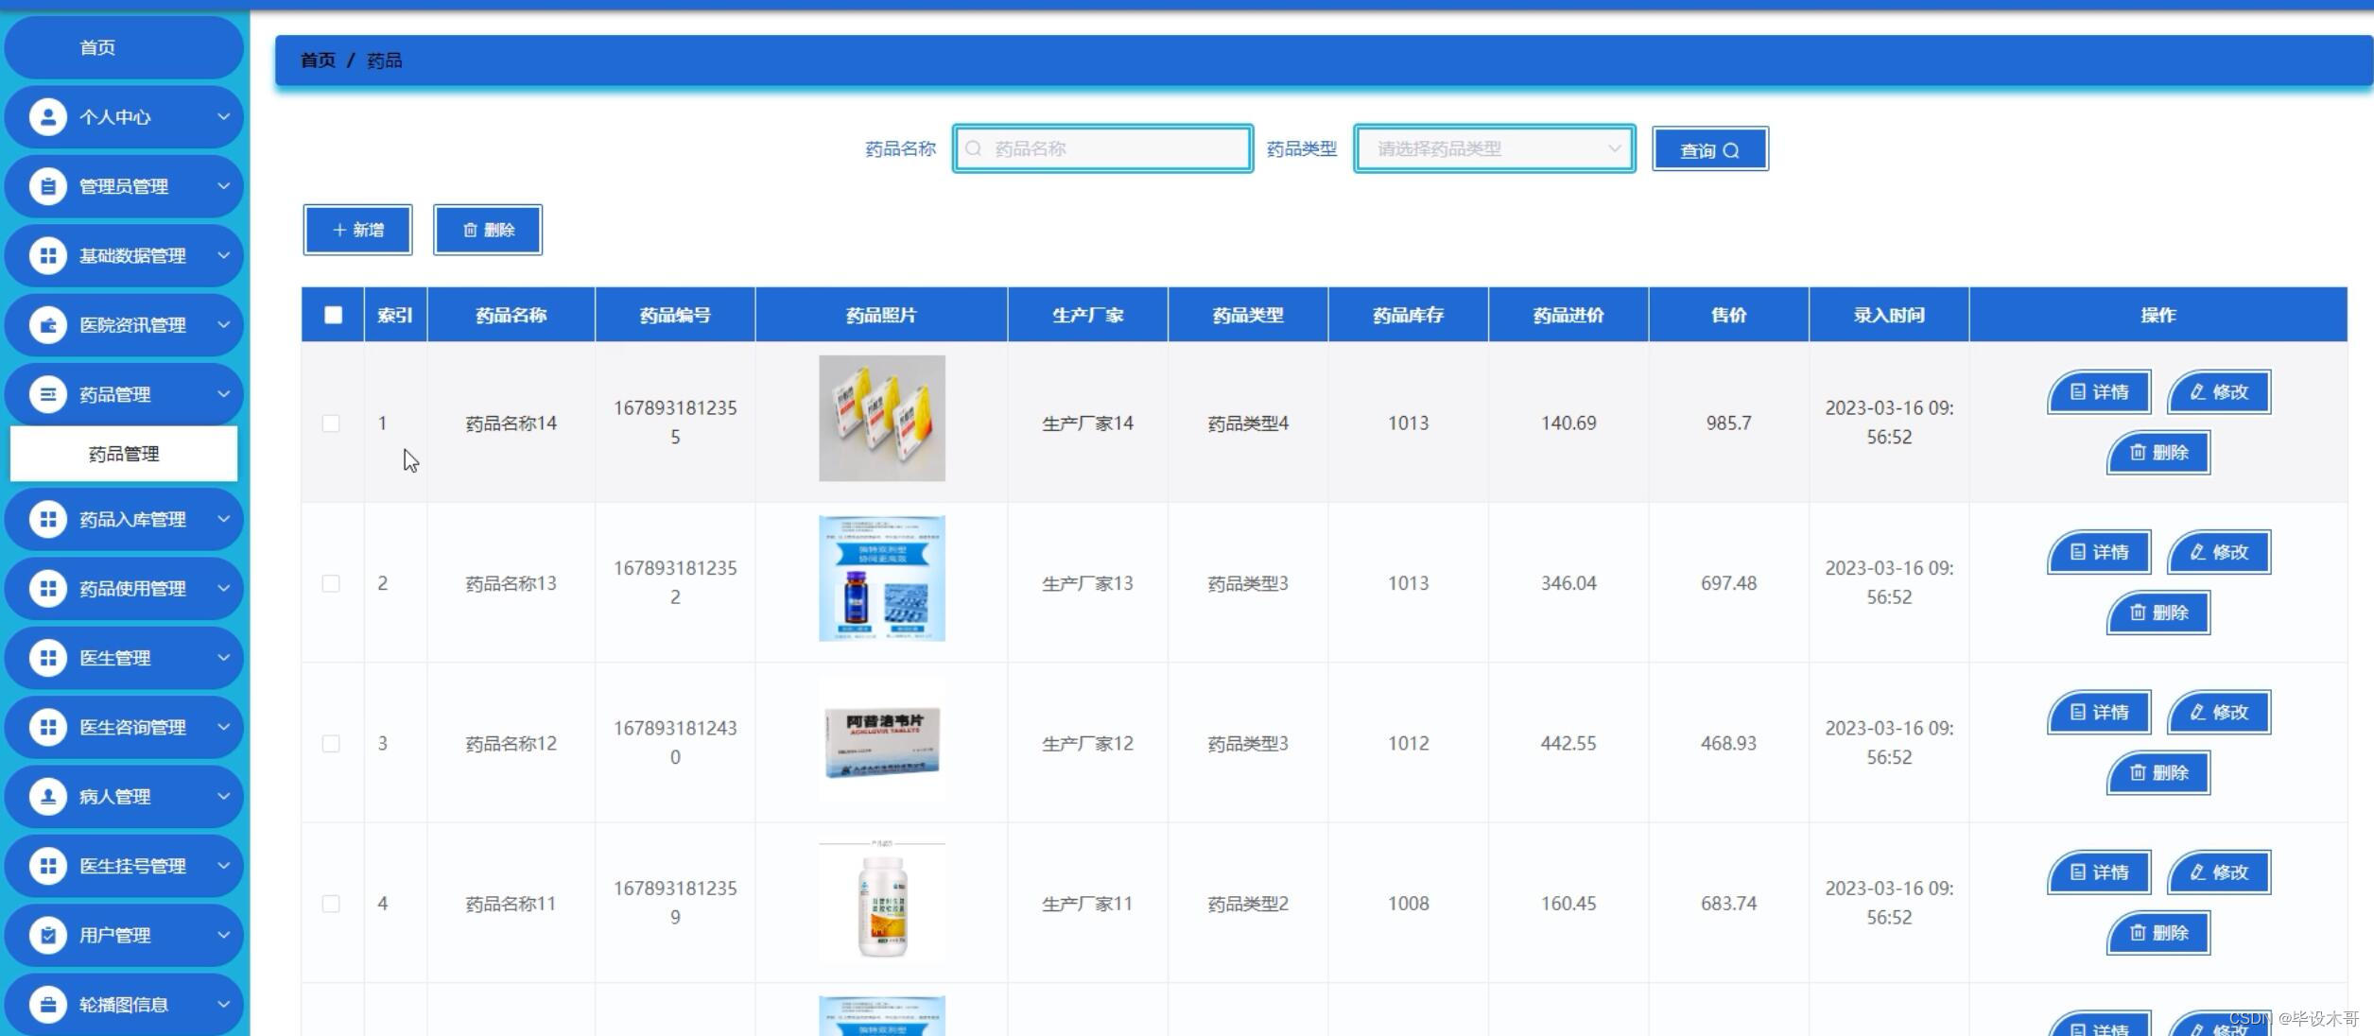Click the trash icon in 药品名称12 删除 button
The image size is (2374, 1036).
[x=2137, y=773]
